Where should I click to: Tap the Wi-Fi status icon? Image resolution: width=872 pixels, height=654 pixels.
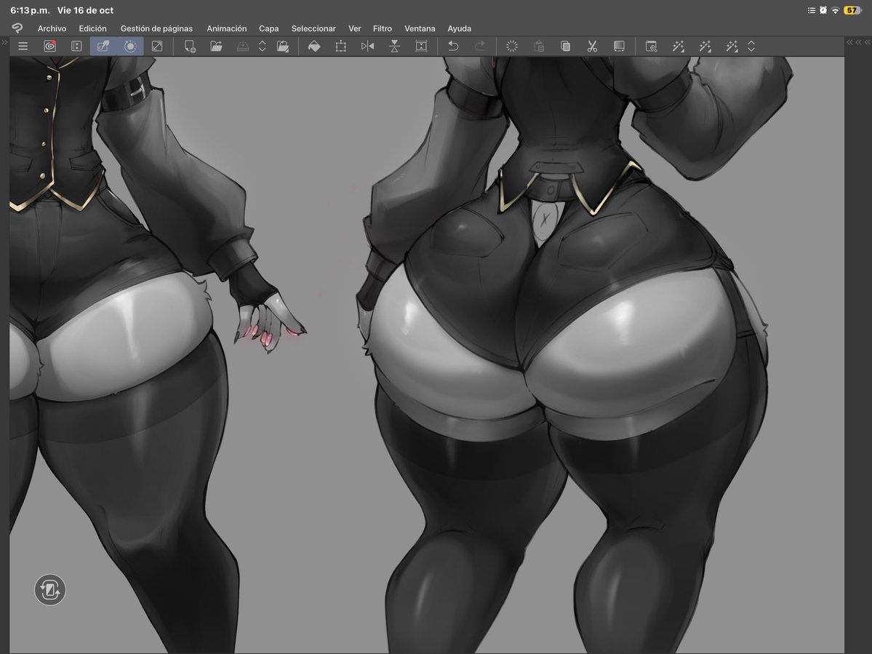[x=836, y=10]
